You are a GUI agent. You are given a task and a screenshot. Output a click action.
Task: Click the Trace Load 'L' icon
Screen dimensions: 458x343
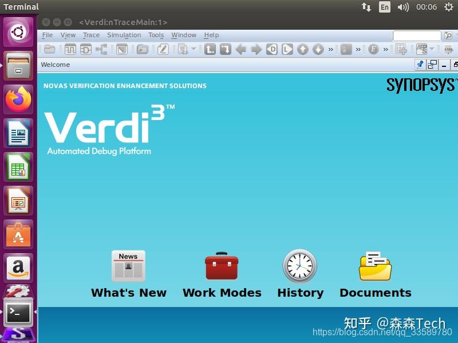tap(287, 49)
